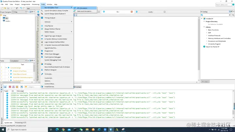Click the Signal Tap Logic Analyzer icon
The height and width of the screenshot is (132, 235).
coord(42,36)
